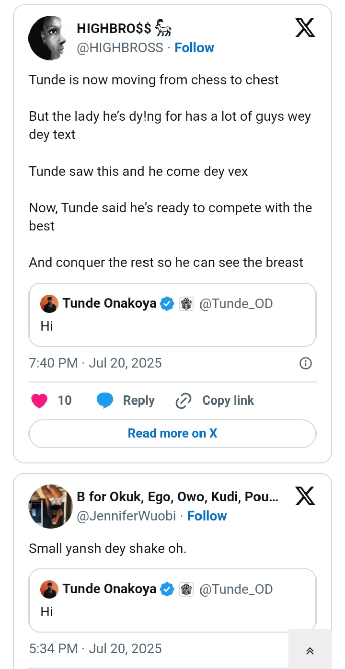Open tweet info circle icon
The width and height of the screenshot is (345, 669).
(305, 363)
